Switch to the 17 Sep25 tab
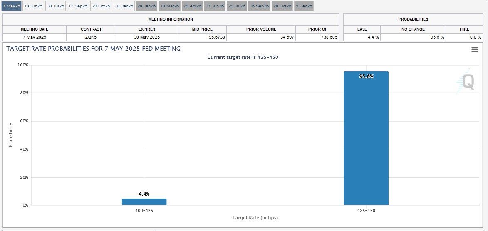Viewport: 488px width, 231px height. (x=78, y=6)
